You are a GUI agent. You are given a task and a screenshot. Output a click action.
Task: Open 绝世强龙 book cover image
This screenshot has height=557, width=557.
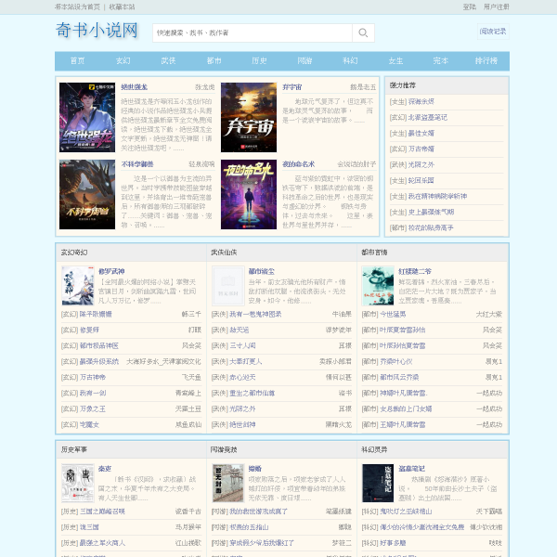87,117
